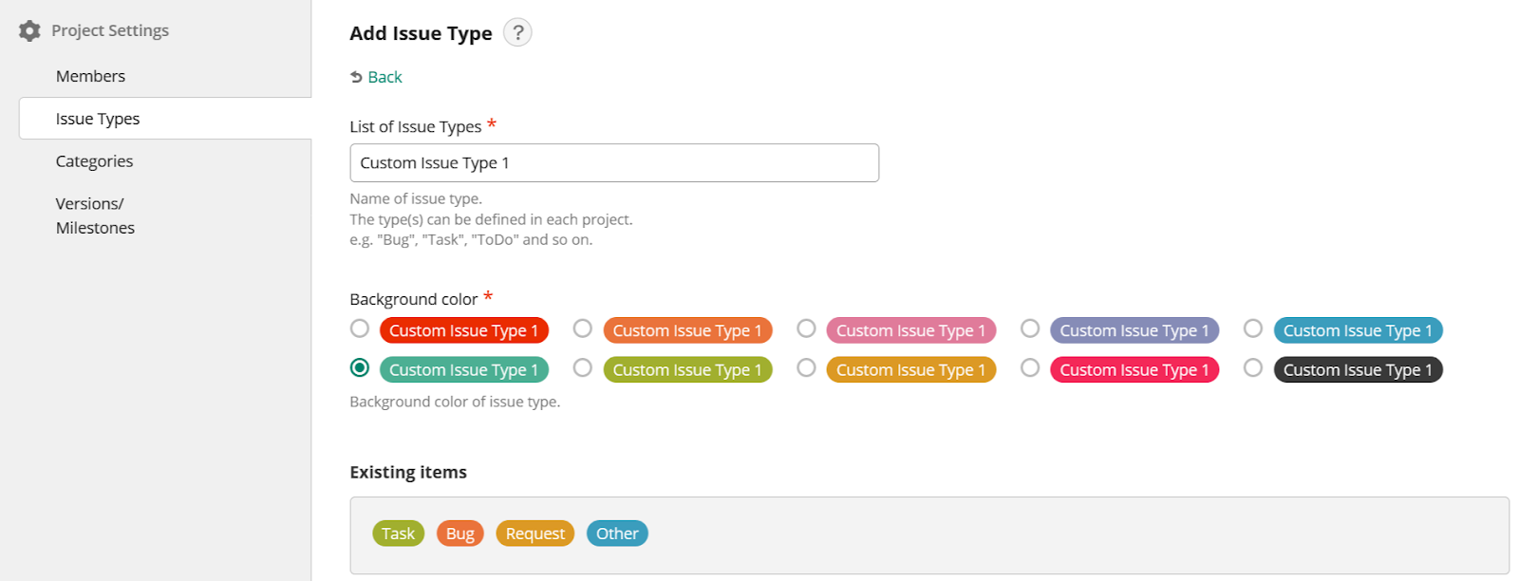Click the issue type name field

[613, 163]
